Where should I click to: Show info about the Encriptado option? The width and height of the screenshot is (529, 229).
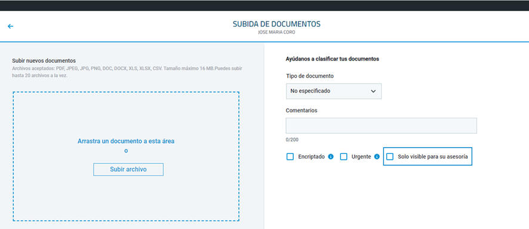click(331, 157)
